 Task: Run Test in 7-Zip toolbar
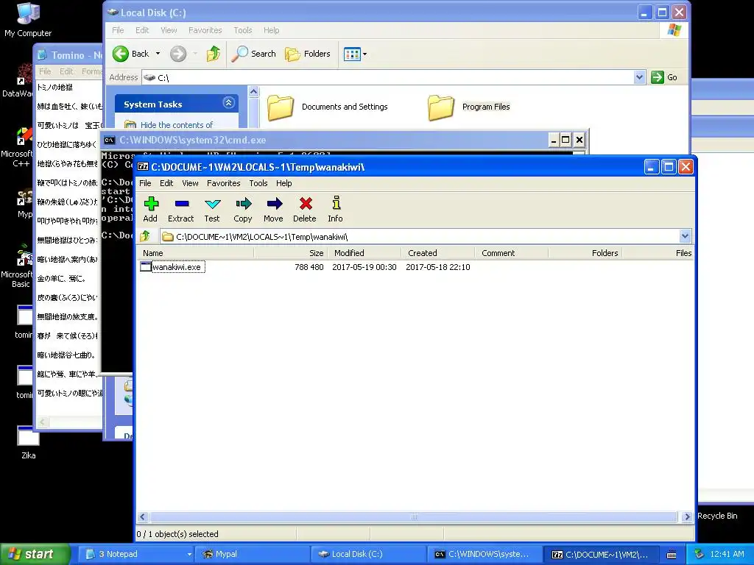click(212, 210)
